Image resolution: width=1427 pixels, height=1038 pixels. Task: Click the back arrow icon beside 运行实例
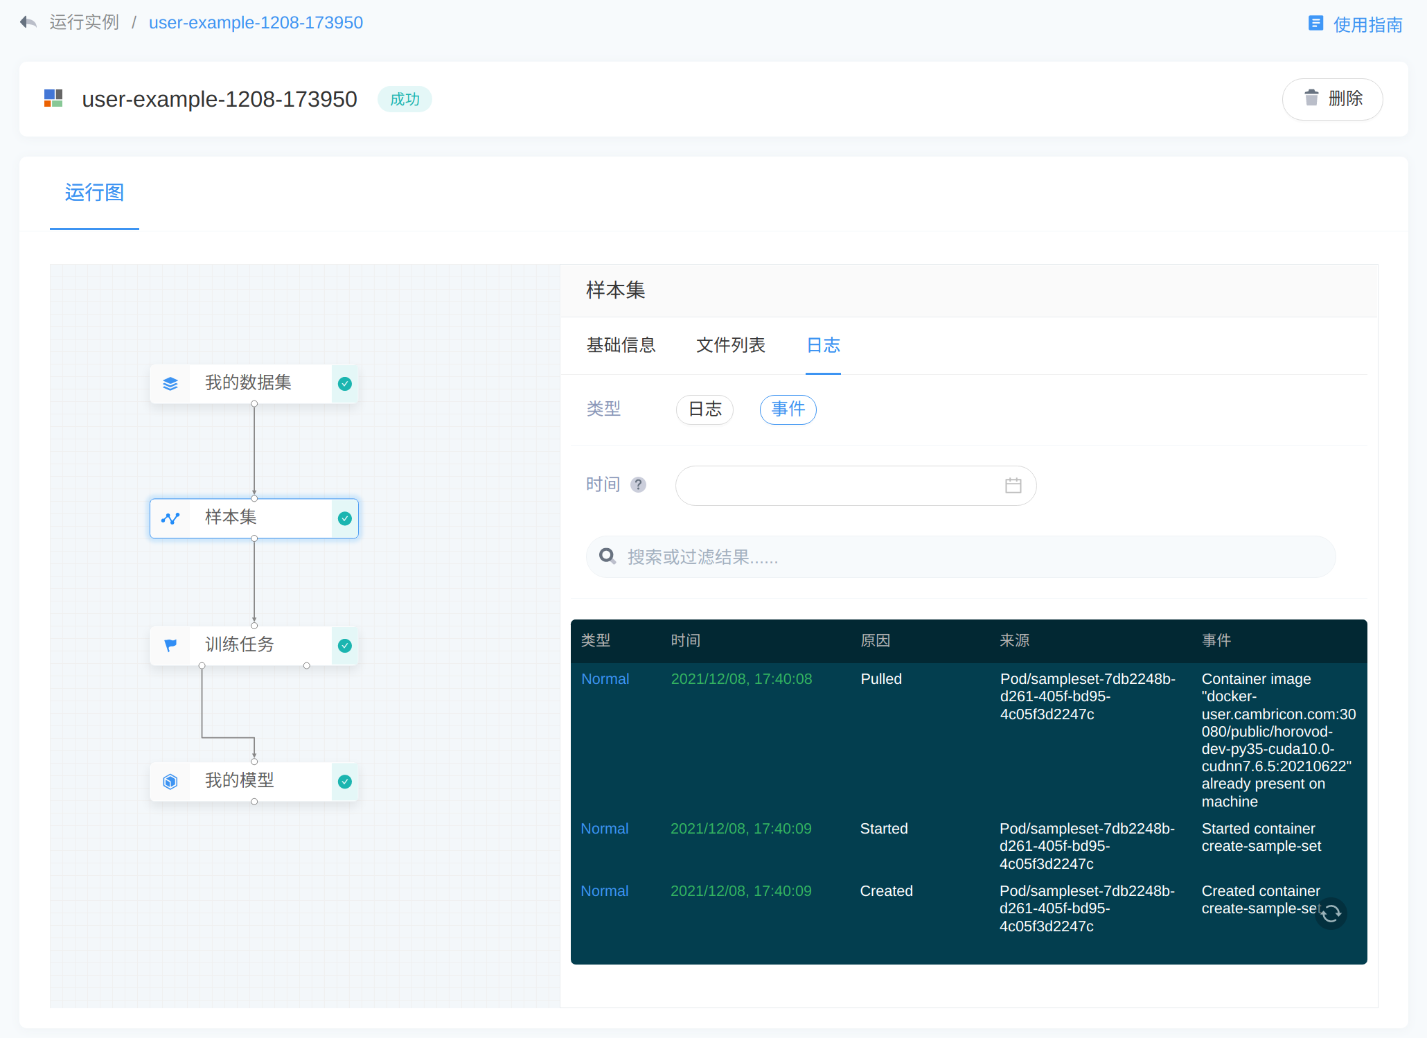click(28, 22)
